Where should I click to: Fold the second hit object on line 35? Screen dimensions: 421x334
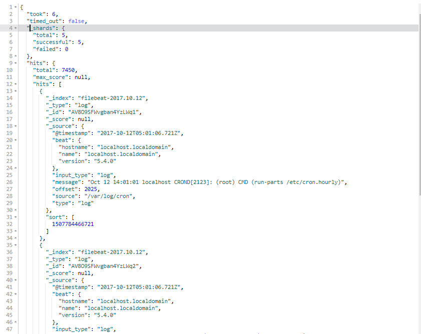(16, 245)
